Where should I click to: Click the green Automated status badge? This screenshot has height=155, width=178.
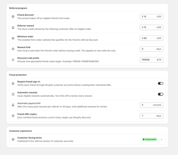pos(149,139)
